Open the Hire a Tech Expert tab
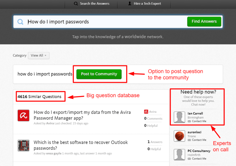 tap(144, 4)
